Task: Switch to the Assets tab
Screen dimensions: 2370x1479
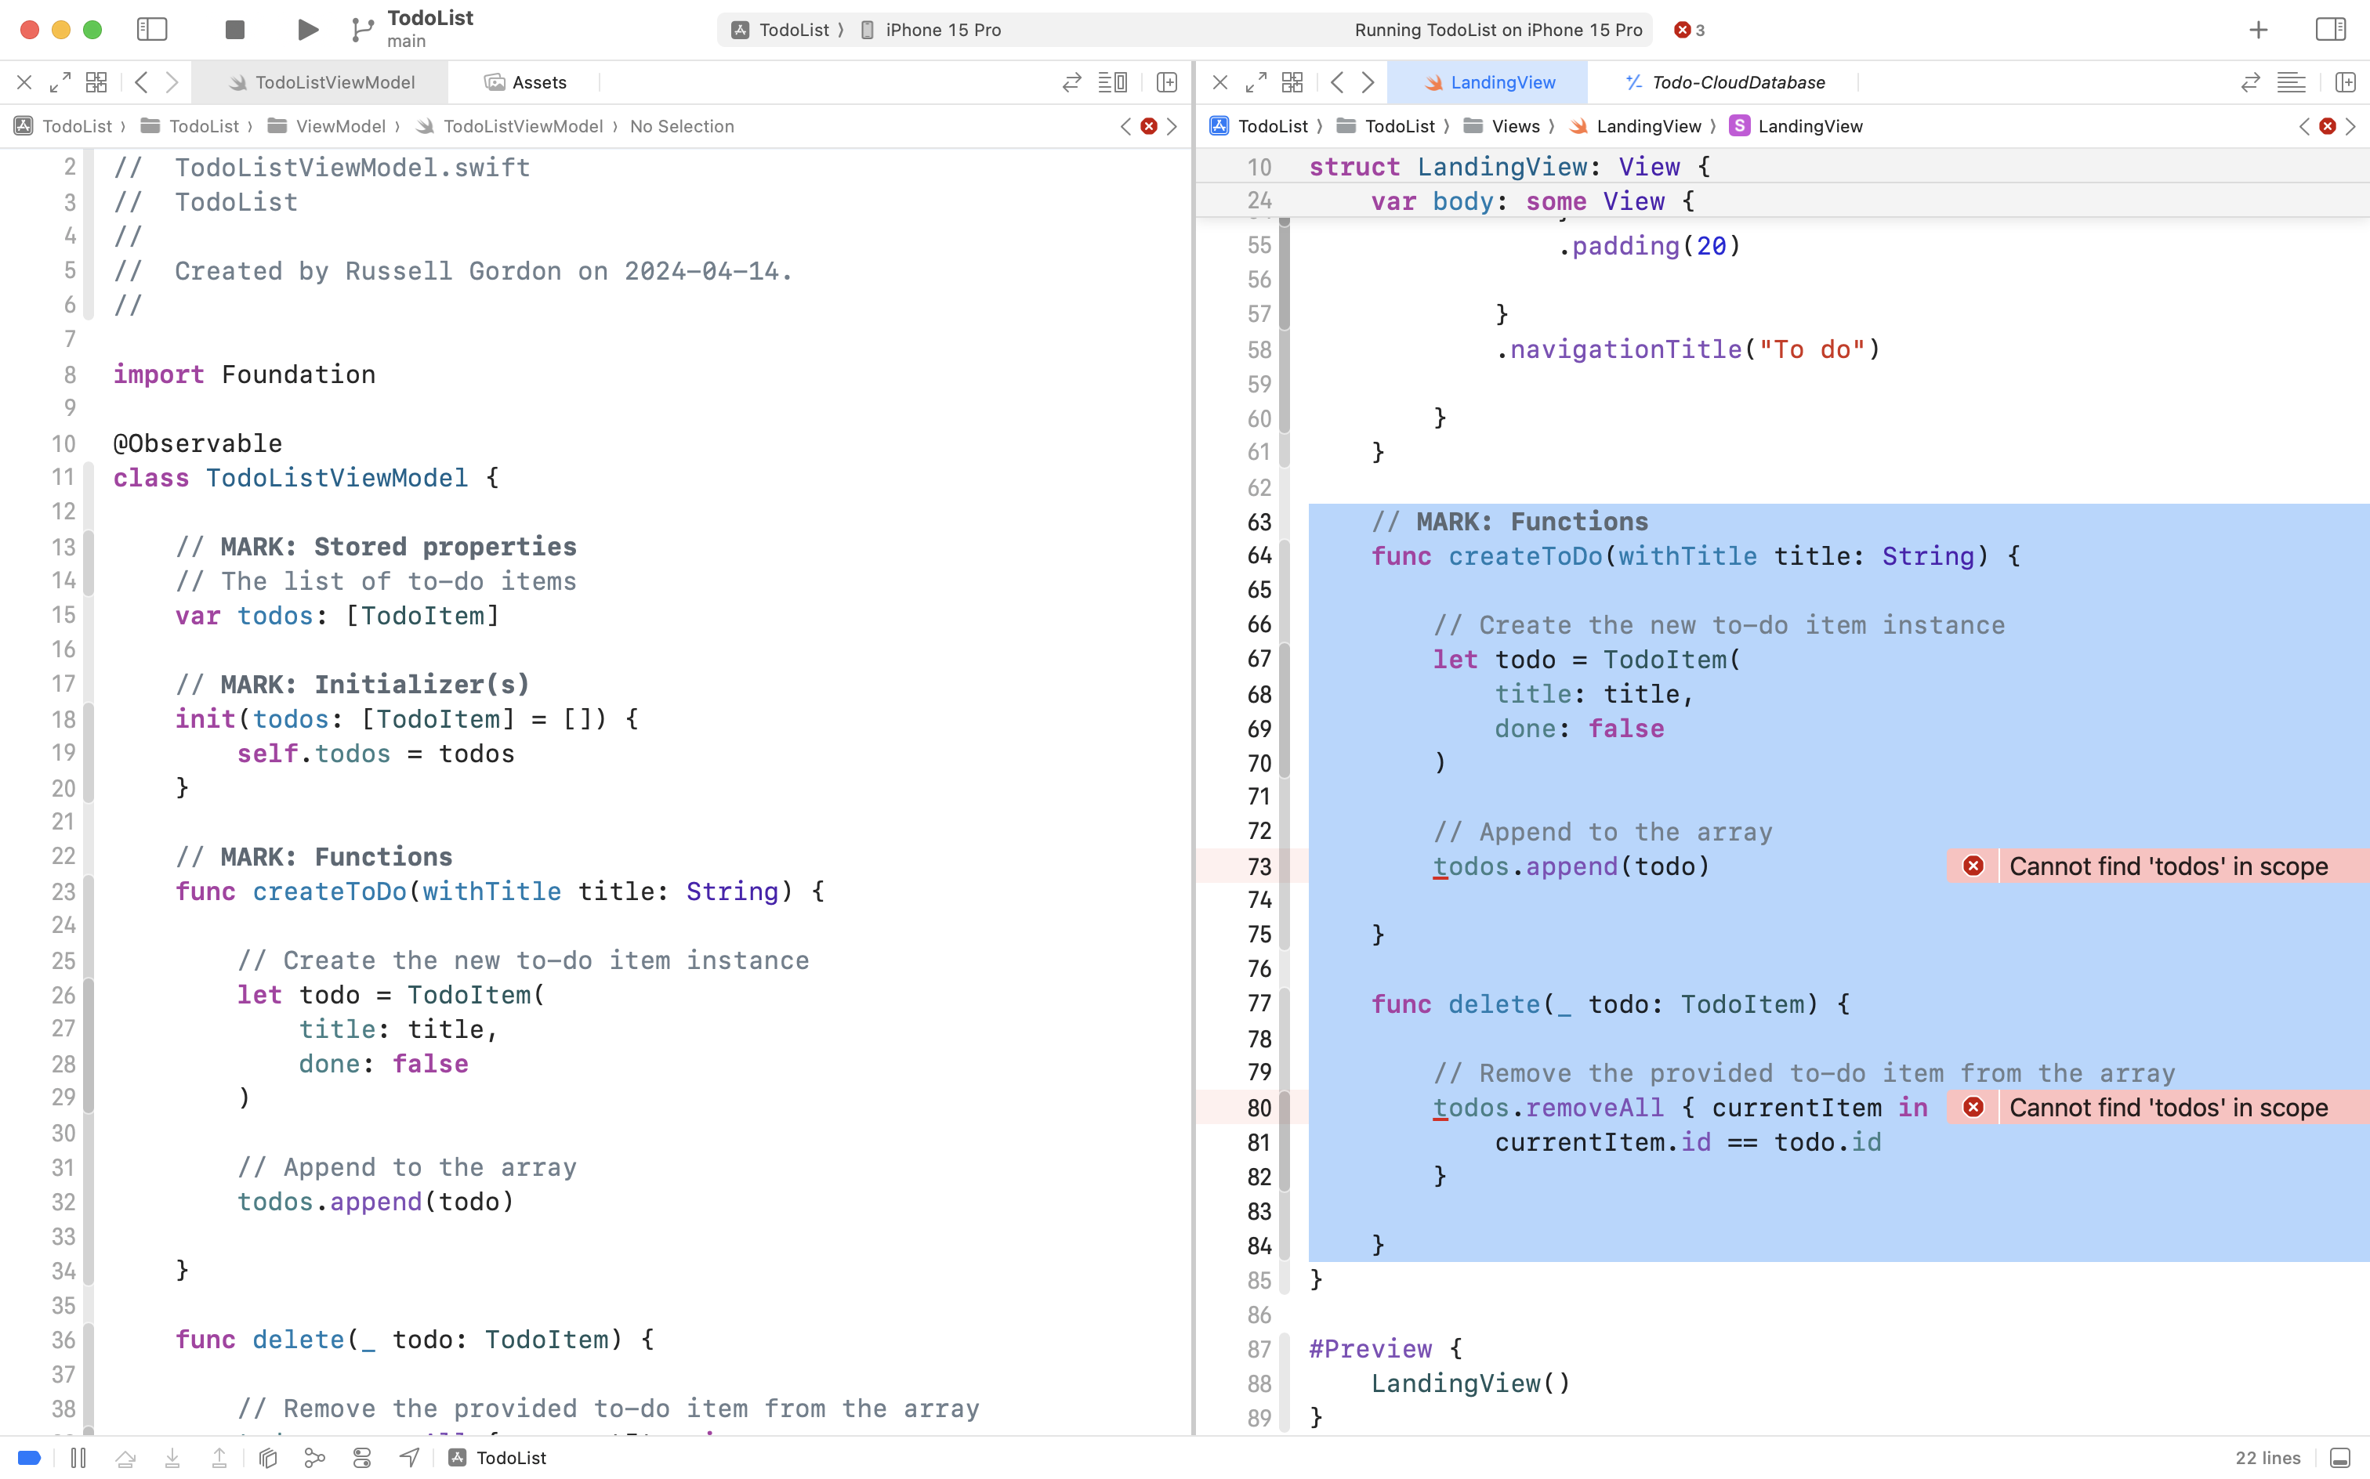Action: pyautogui.click(x=539, y=82)
